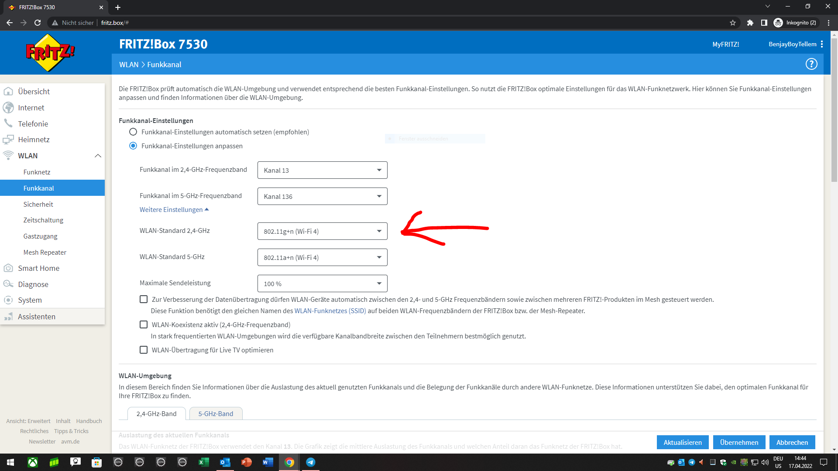
Task: Open the WLAN-Standard 2,4-GHz dropdown
Action: (322, 231)
